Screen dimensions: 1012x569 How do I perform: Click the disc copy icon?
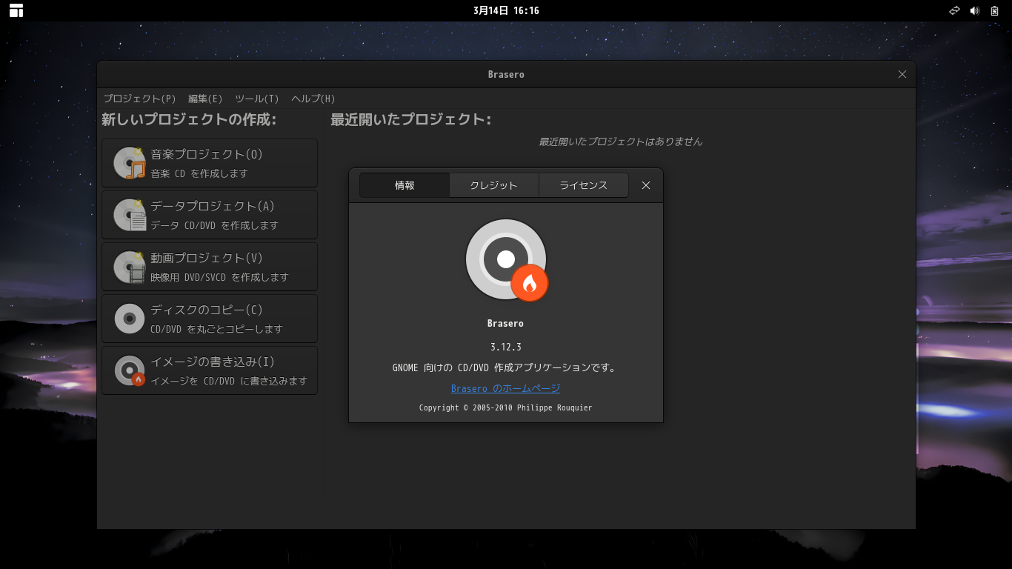click(130, 319)
